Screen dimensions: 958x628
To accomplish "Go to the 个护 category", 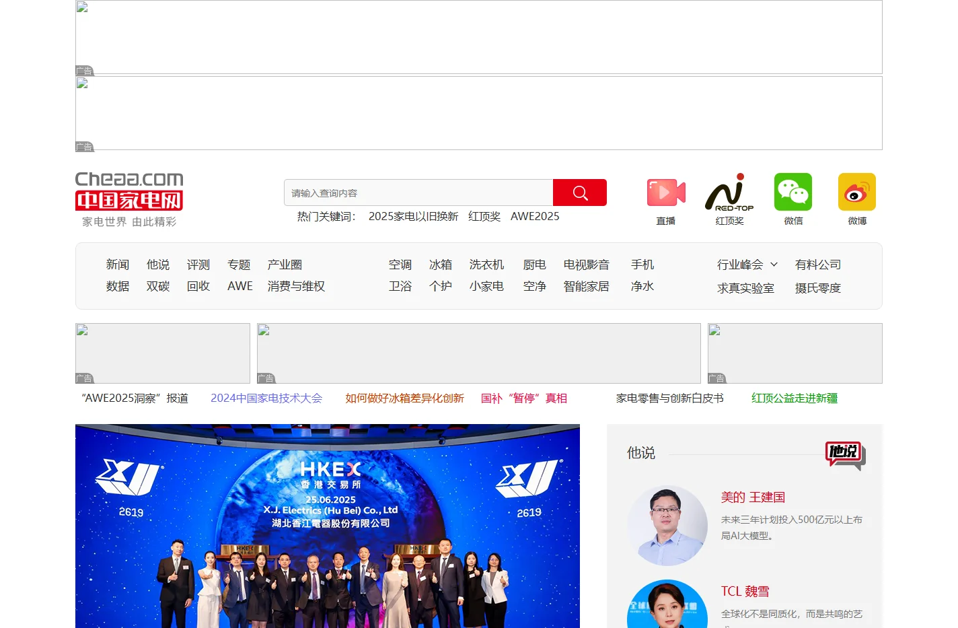I will (441, 286).
